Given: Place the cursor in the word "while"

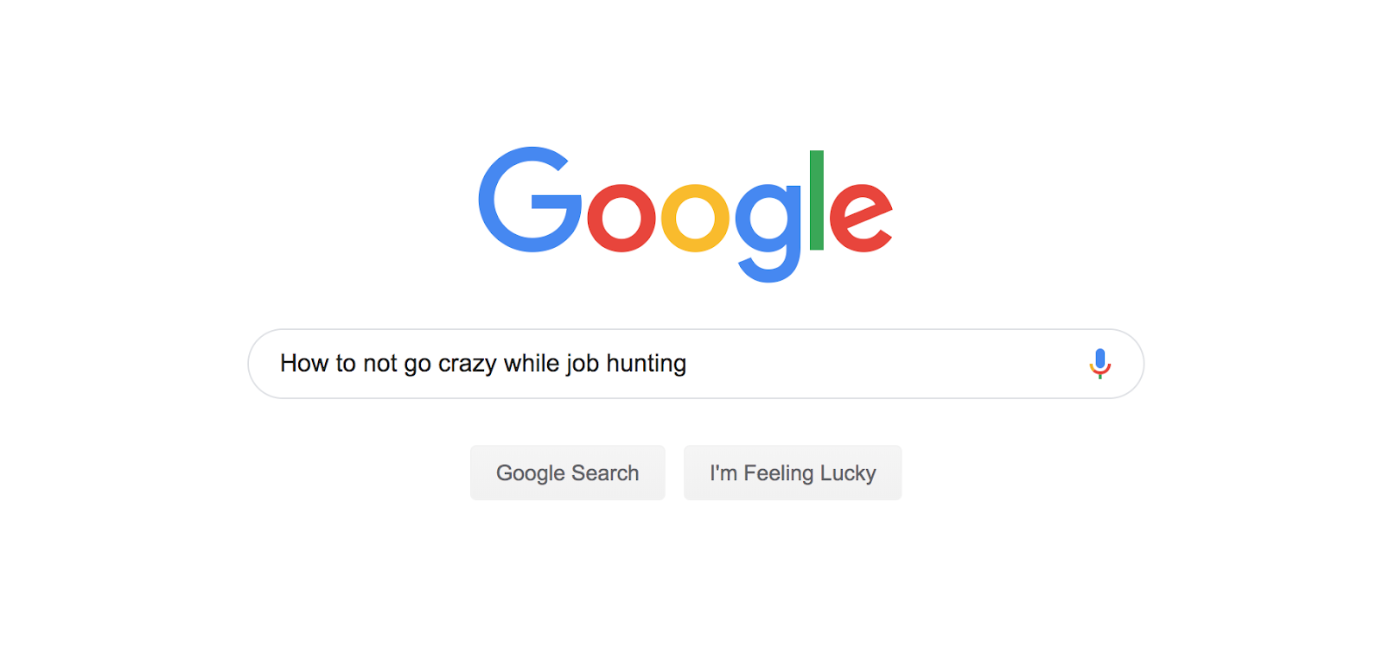Looking at the screenshot, I should coord(532,363).
